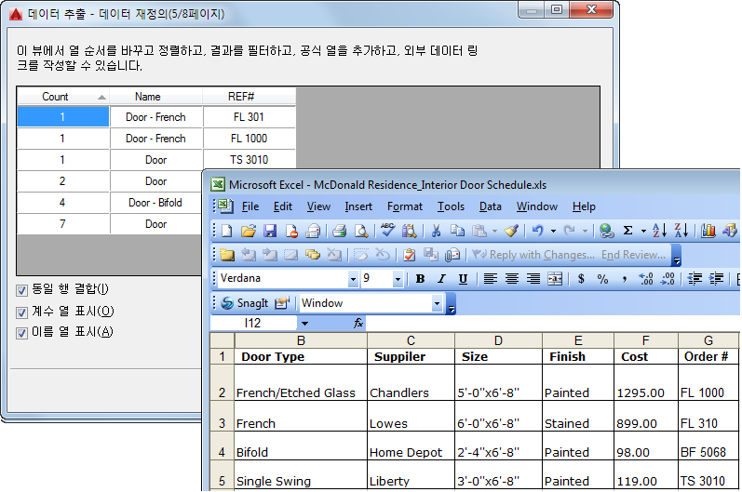Open the Chart Wizard icon
Image resolution: width=742 pixels, height=492 pixels.
[708, 231]
